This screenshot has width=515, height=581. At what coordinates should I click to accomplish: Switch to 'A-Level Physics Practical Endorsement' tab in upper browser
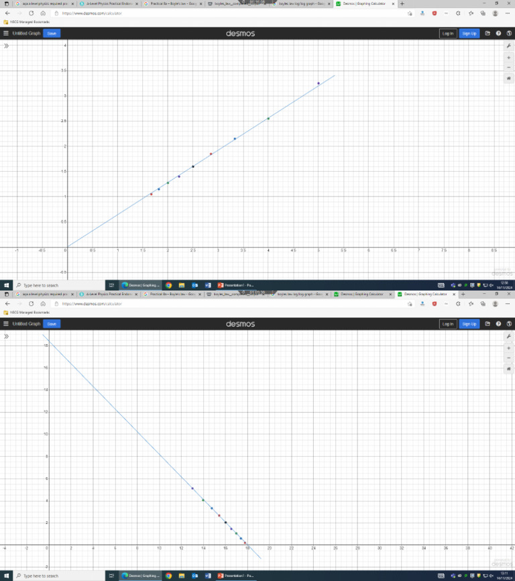tap(109, 4)
